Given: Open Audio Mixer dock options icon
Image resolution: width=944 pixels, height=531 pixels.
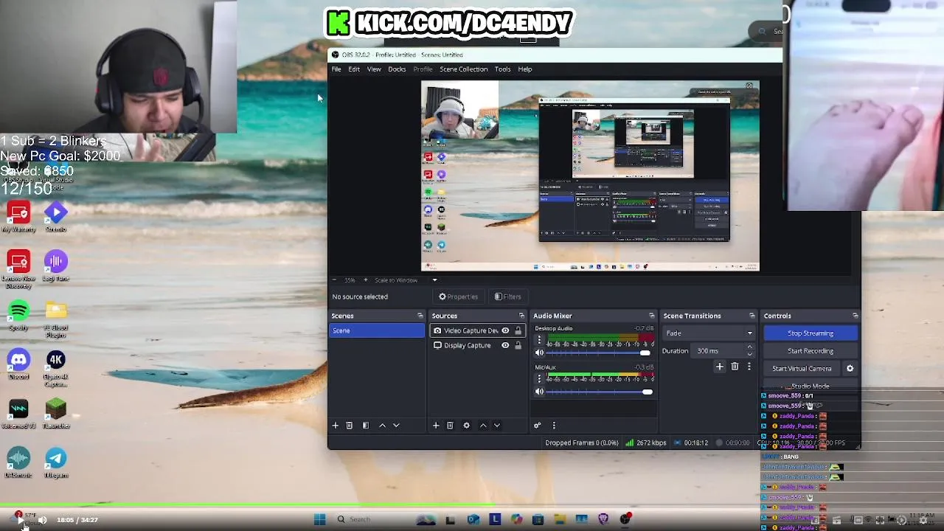Looking at the screenshot, I should pos(651,316).
